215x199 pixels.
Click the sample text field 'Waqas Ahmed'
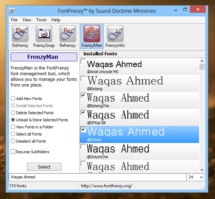click(x=98, y=177)
